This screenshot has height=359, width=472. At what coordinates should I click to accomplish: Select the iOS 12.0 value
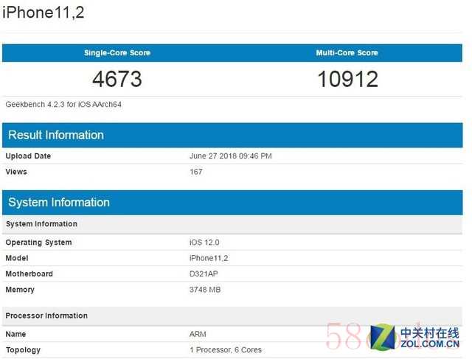point(204,243)
